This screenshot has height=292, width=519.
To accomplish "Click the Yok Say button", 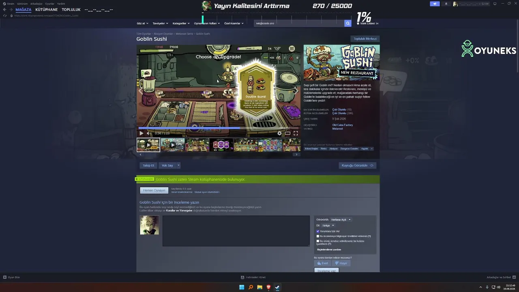I will (167, 165).
